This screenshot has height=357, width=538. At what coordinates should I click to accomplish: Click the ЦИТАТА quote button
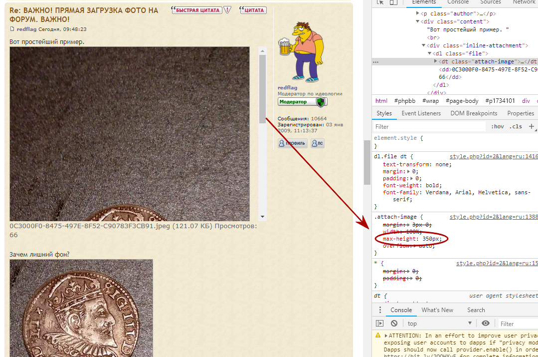[x=253, y=10]
